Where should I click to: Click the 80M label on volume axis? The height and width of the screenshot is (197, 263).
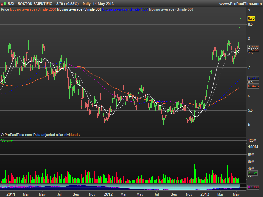[x=251, y=154]
